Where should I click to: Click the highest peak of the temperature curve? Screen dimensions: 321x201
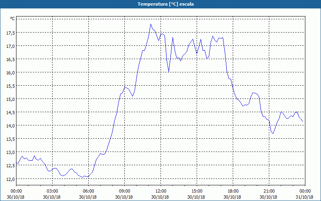(151, 24)
